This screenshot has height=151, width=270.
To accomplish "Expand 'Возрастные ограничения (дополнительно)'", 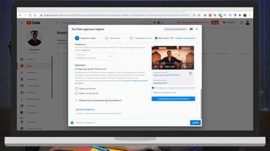I will click(98, 100).
